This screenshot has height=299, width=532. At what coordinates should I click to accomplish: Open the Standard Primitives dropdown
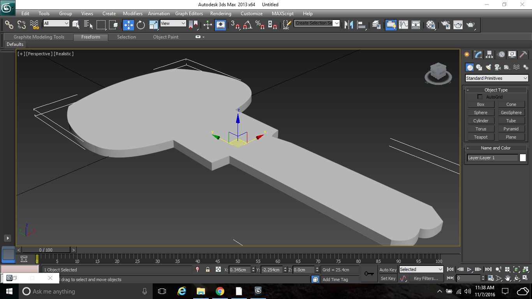[x=497, y=78]
